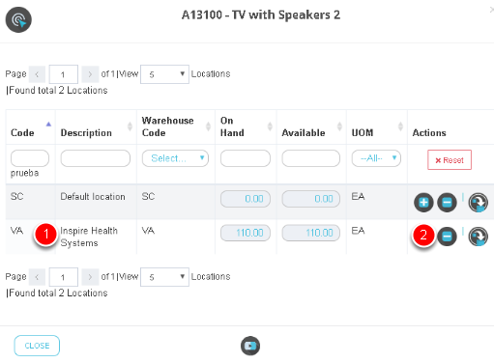
Task: Click the minus icon in VA row
Action: pos(447,237)
